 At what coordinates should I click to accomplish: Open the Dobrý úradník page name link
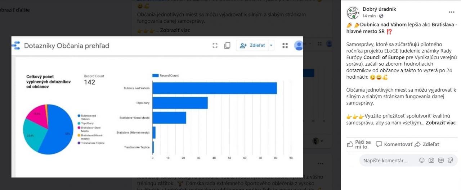click(x=379, y=9)
